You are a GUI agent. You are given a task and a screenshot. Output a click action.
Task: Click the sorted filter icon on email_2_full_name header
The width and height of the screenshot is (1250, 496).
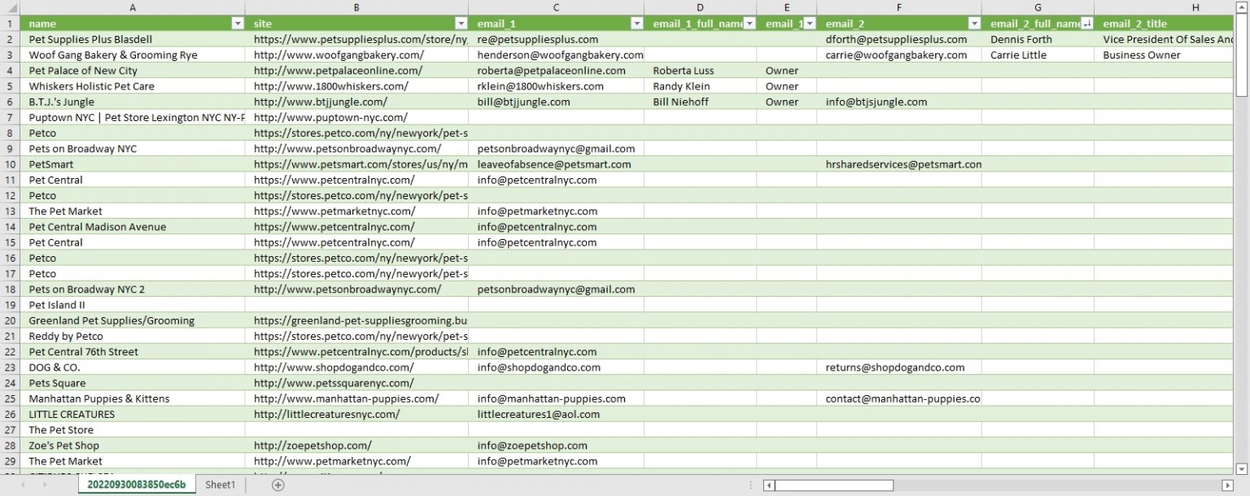pos(1087,23)
